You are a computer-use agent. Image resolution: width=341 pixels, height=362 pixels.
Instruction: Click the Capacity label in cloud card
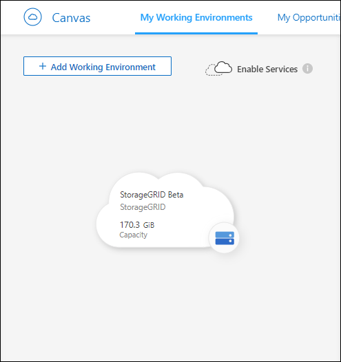click(134, 235)
